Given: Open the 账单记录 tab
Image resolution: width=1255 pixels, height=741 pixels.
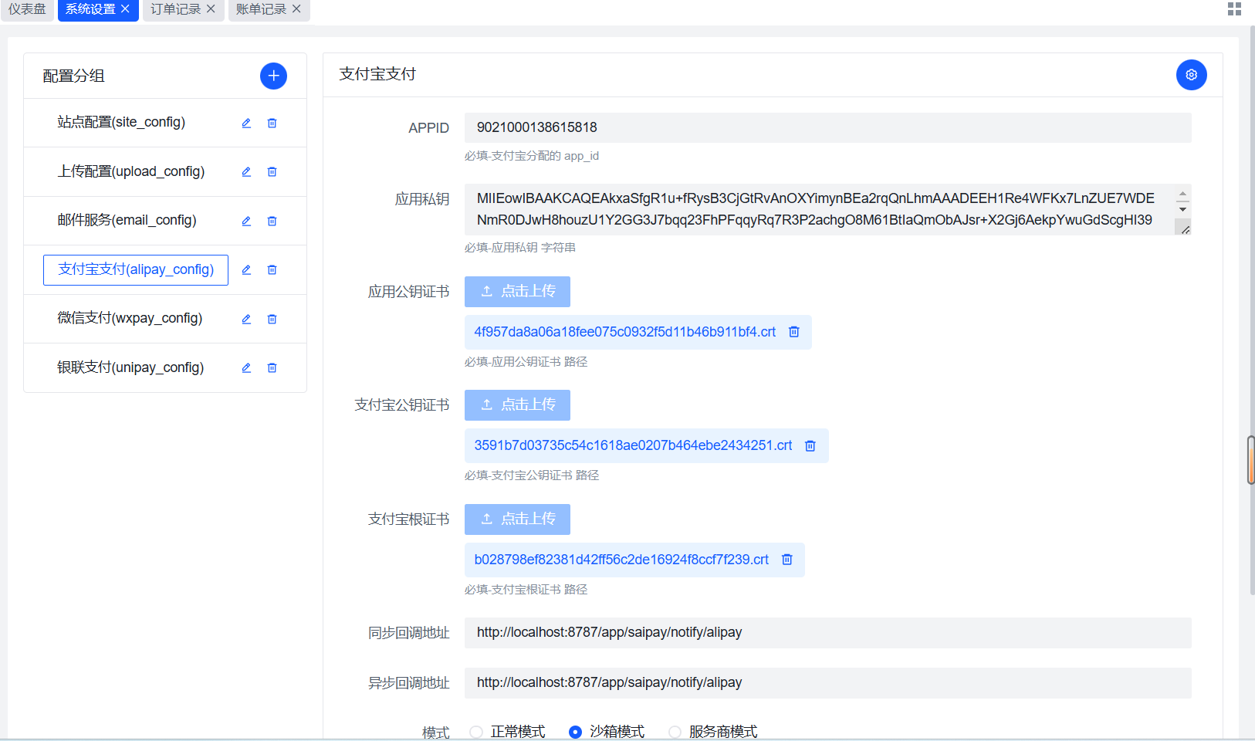Looking at the screenshot, I should [262, 9].
